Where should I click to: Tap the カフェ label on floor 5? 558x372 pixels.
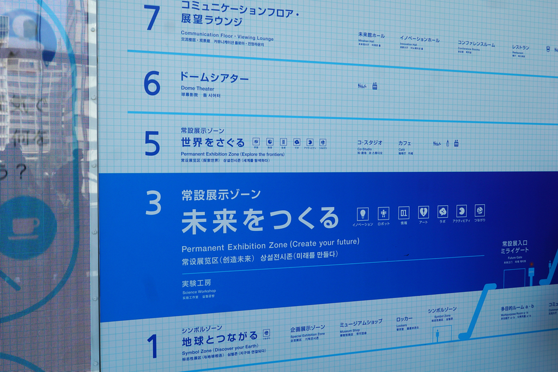(405, 143)
